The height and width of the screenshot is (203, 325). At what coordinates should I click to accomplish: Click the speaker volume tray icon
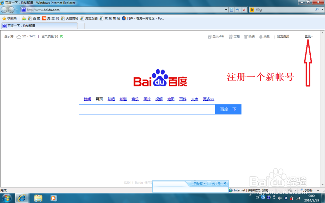[x=279, y=198]
